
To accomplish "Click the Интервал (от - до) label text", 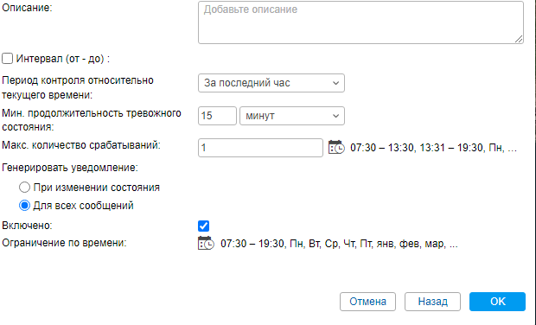I will coord(62,59).
